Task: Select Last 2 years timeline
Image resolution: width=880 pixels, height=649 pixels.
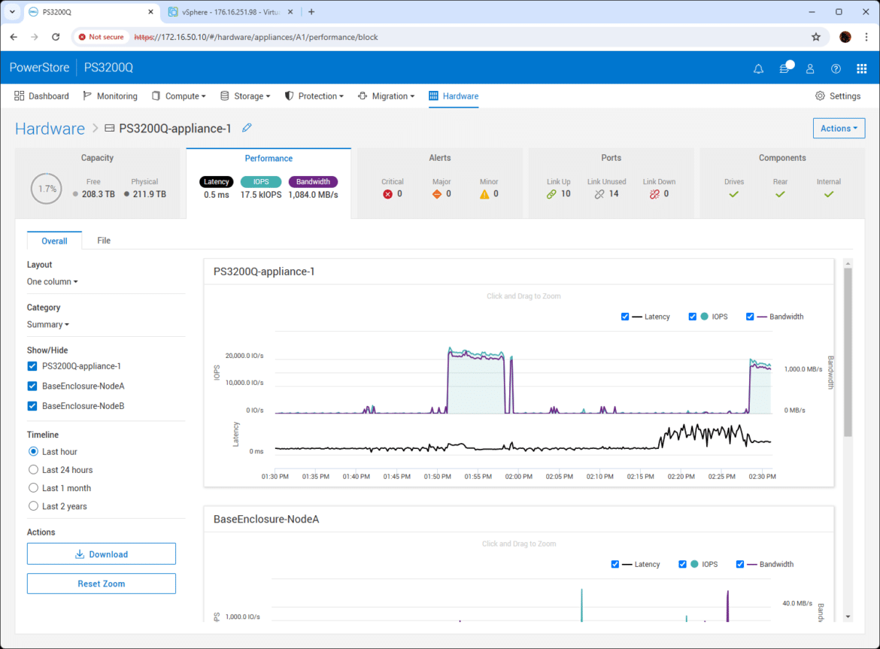Action: click(33, 506)
